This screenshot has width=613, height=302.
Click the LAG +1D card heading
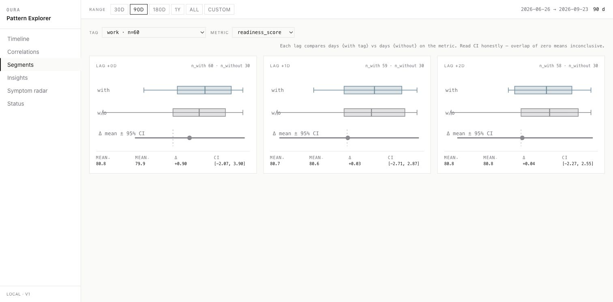click(x=280, y=66)
